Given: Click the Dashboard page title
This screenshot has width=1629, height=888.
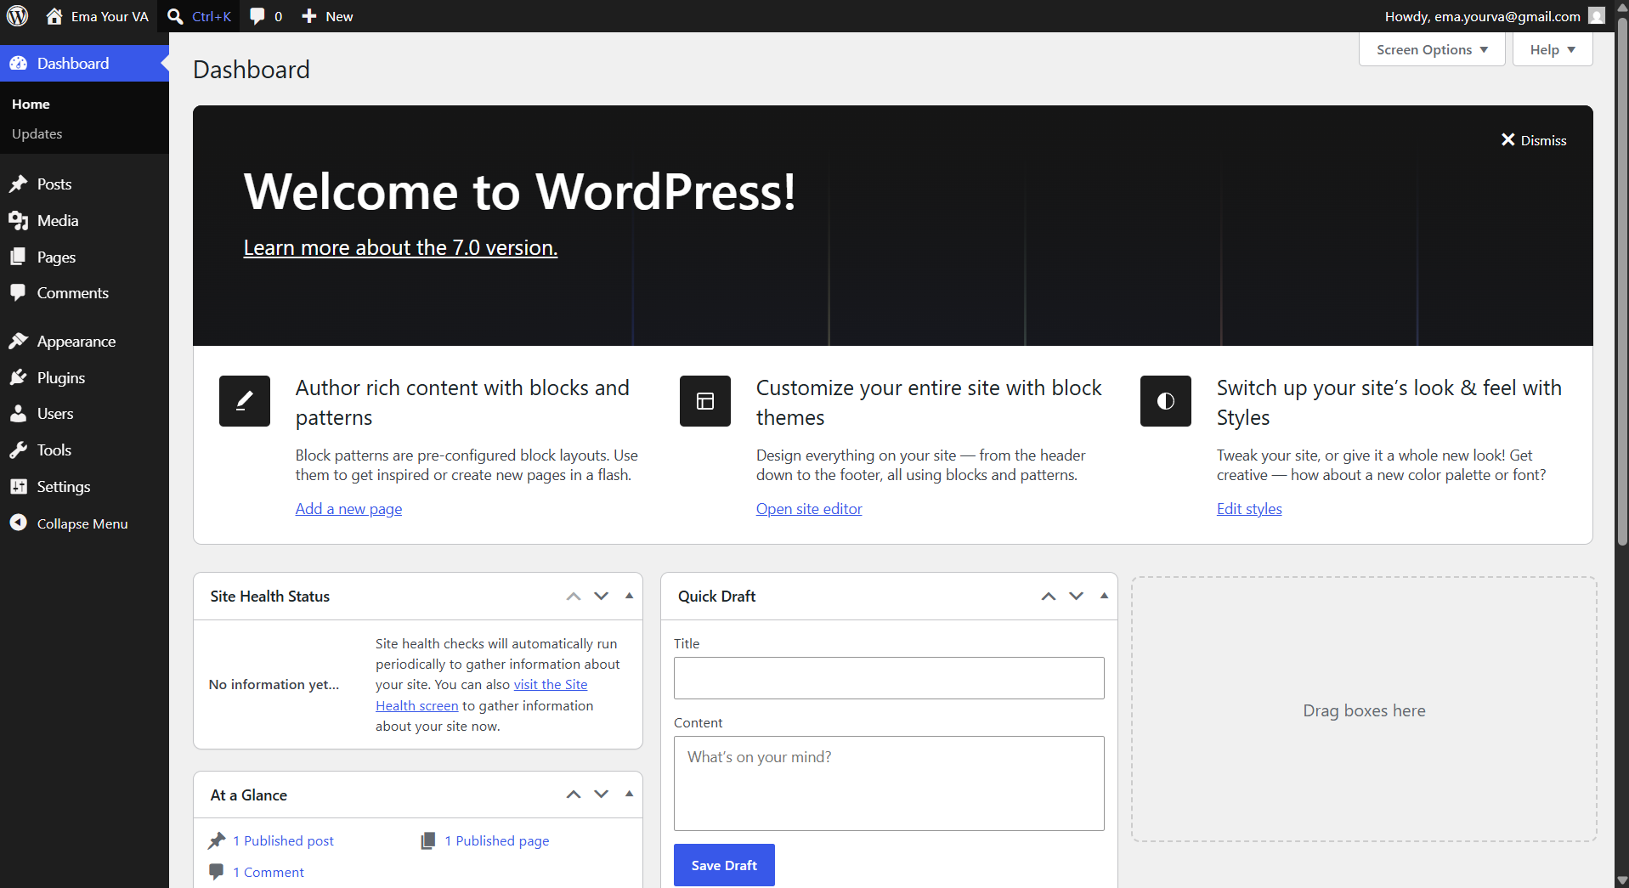Looking at the screenshot, I should pyautogui.click(x=252, y=70).
